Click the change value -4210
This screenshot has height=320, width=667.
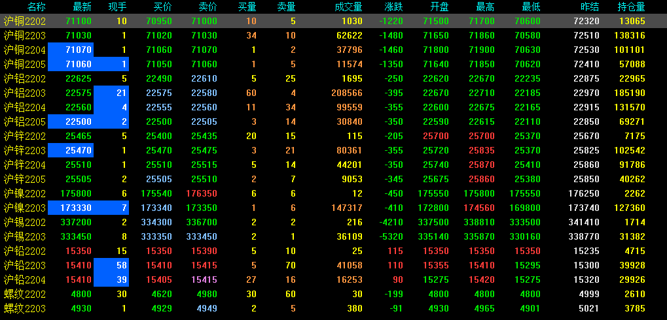[x=391, y=222]
